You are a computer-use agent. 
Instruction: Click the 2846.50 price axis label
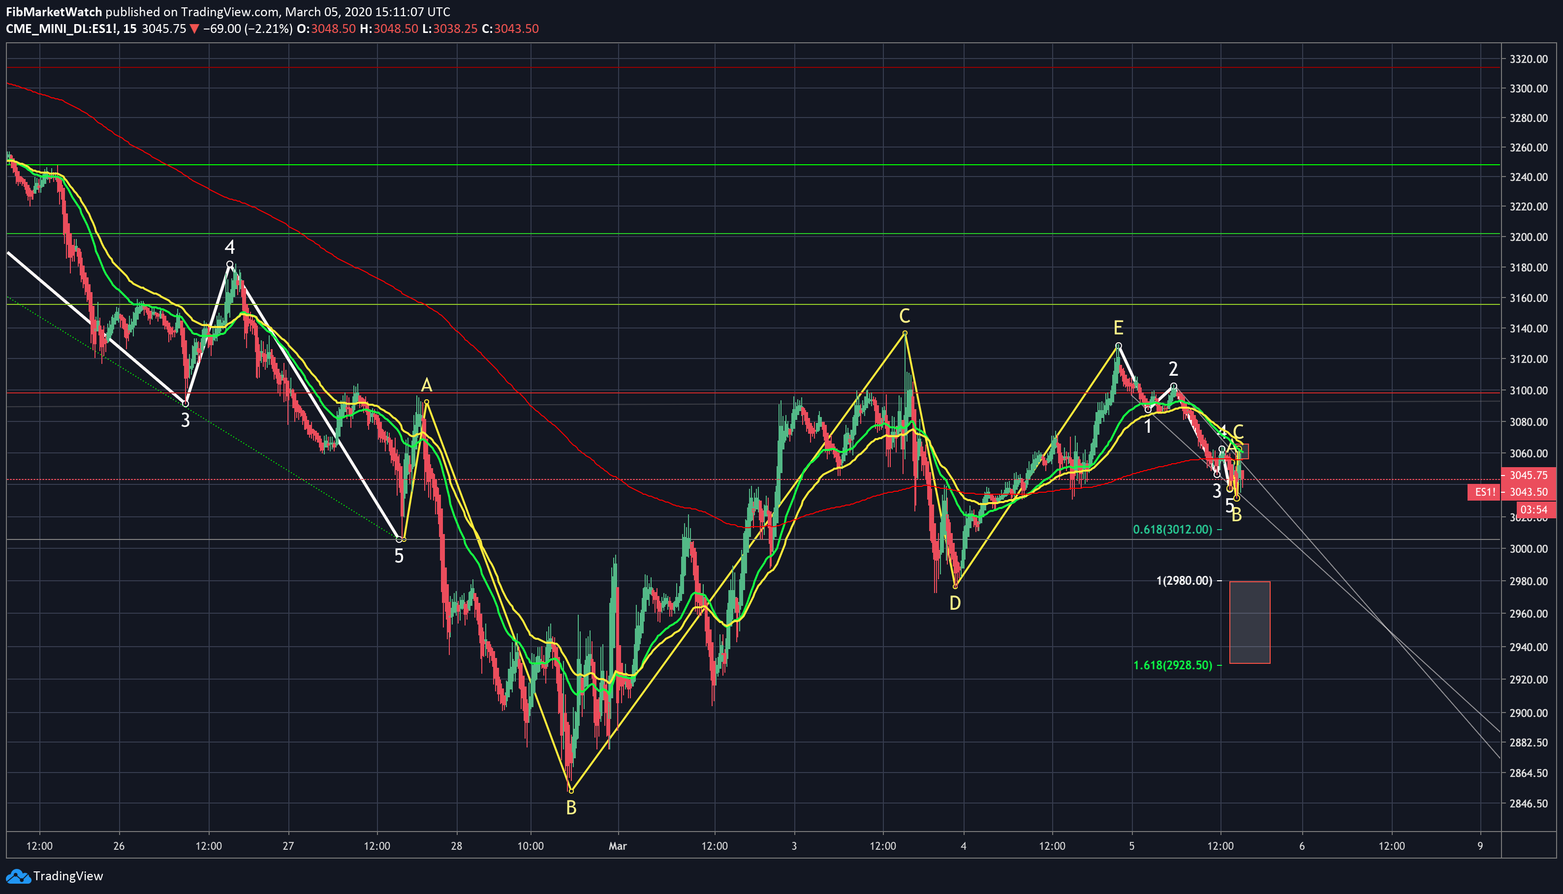1528,804
